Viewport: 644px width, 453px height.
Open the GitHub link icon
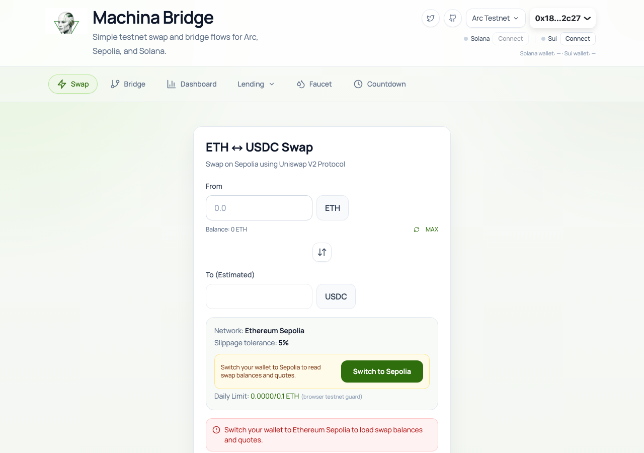(x=453, y=18)
